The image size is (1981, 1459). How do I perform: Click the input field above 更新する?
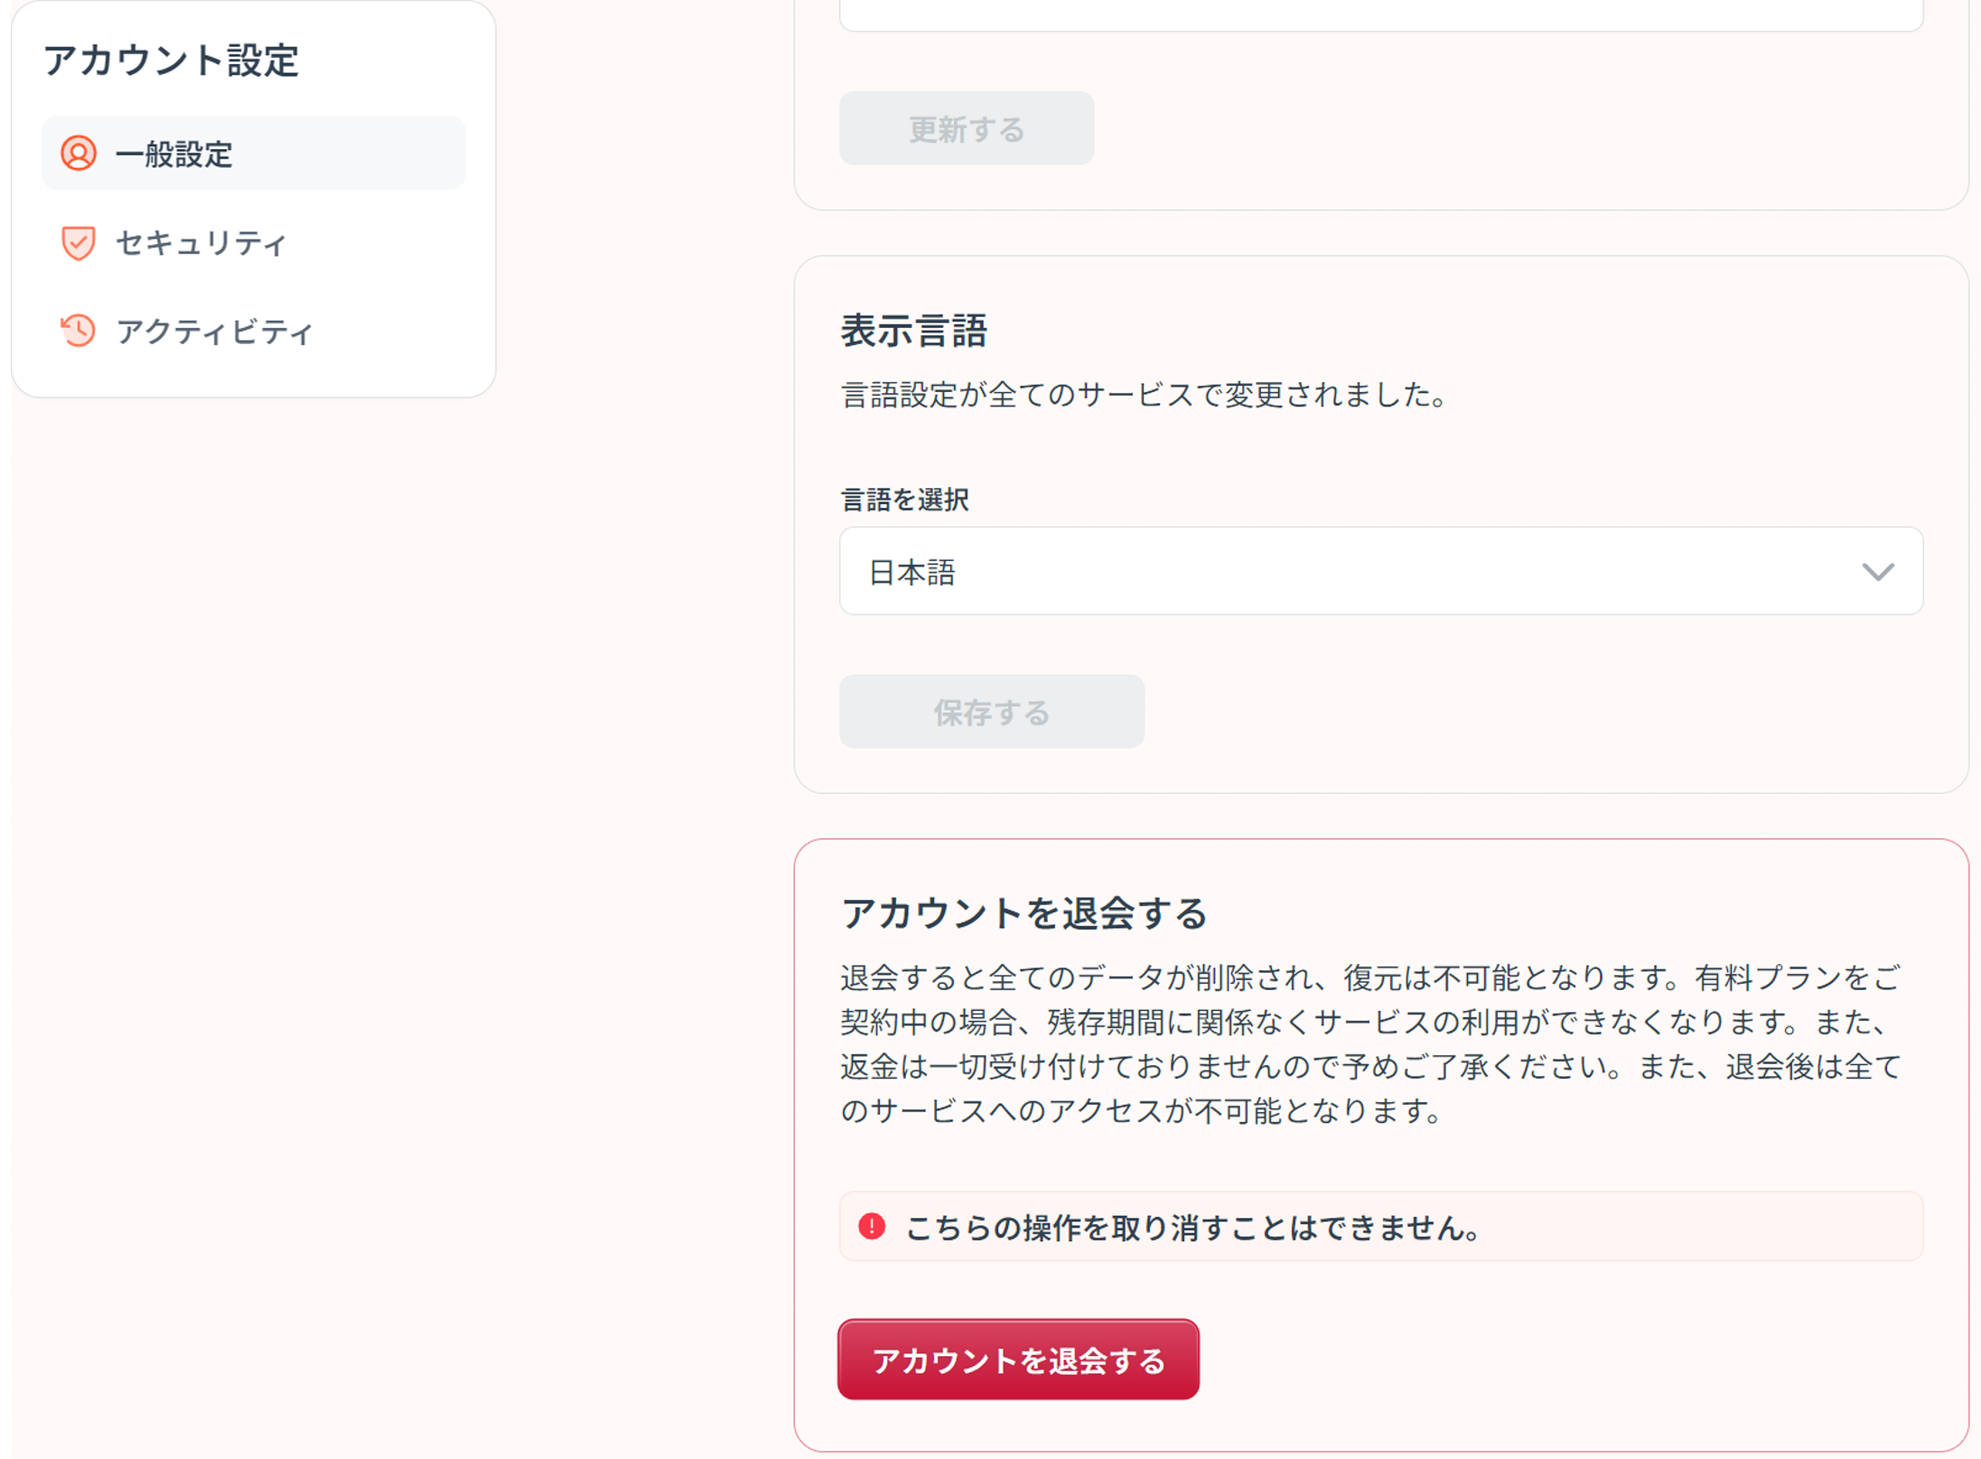[x=1381, y=14]
